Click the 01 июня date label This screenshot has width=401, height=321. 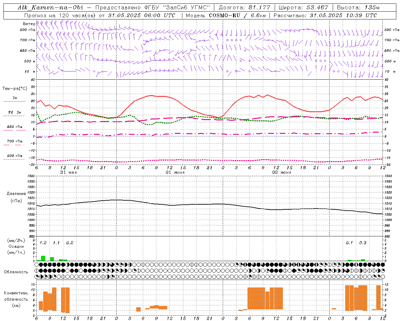(x=175, y=172)
